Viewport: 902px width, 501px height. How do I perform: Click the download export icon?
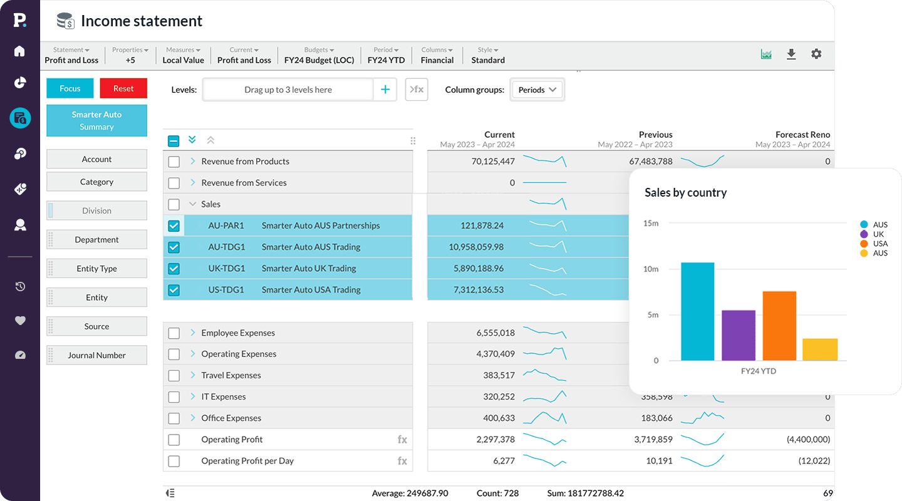[x=791, y=54]
